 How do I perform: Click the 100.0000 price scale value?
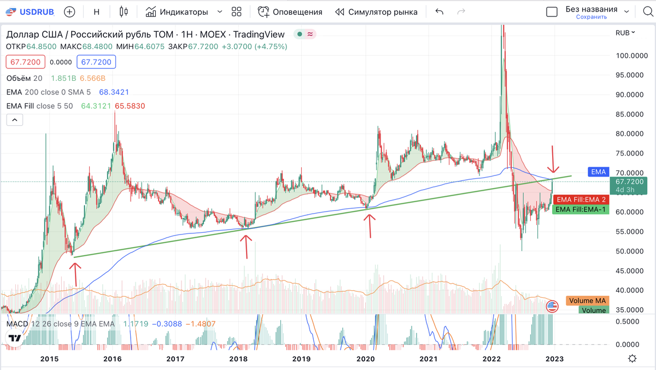632,55
